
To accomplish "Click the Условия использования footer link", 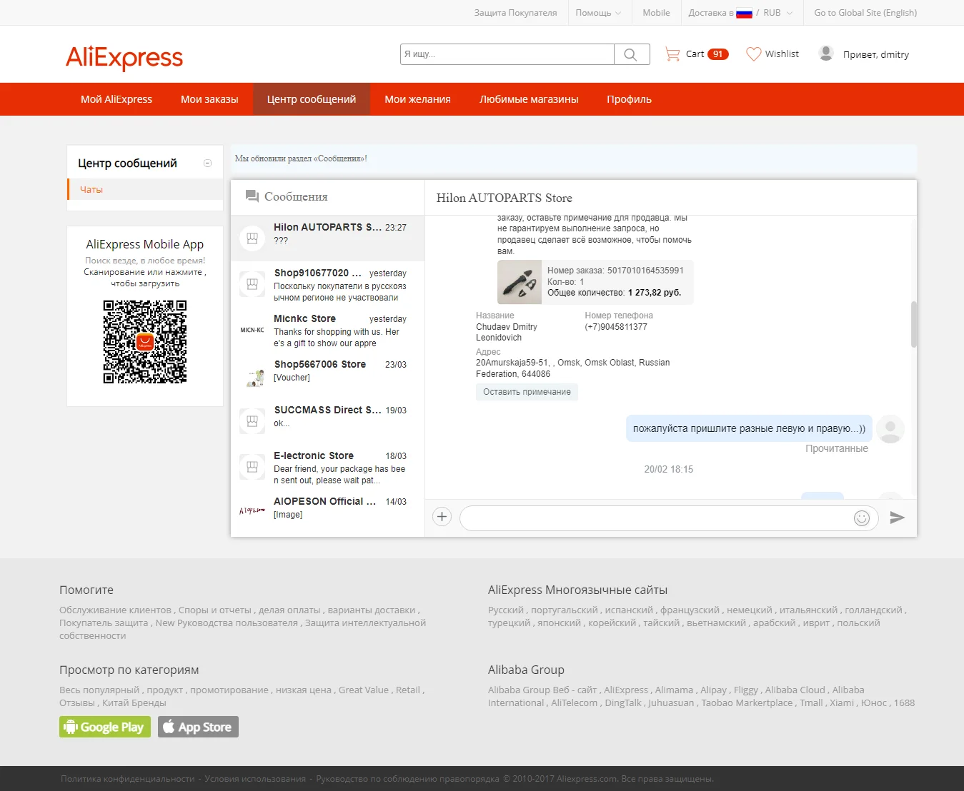I will pos(255,779).
